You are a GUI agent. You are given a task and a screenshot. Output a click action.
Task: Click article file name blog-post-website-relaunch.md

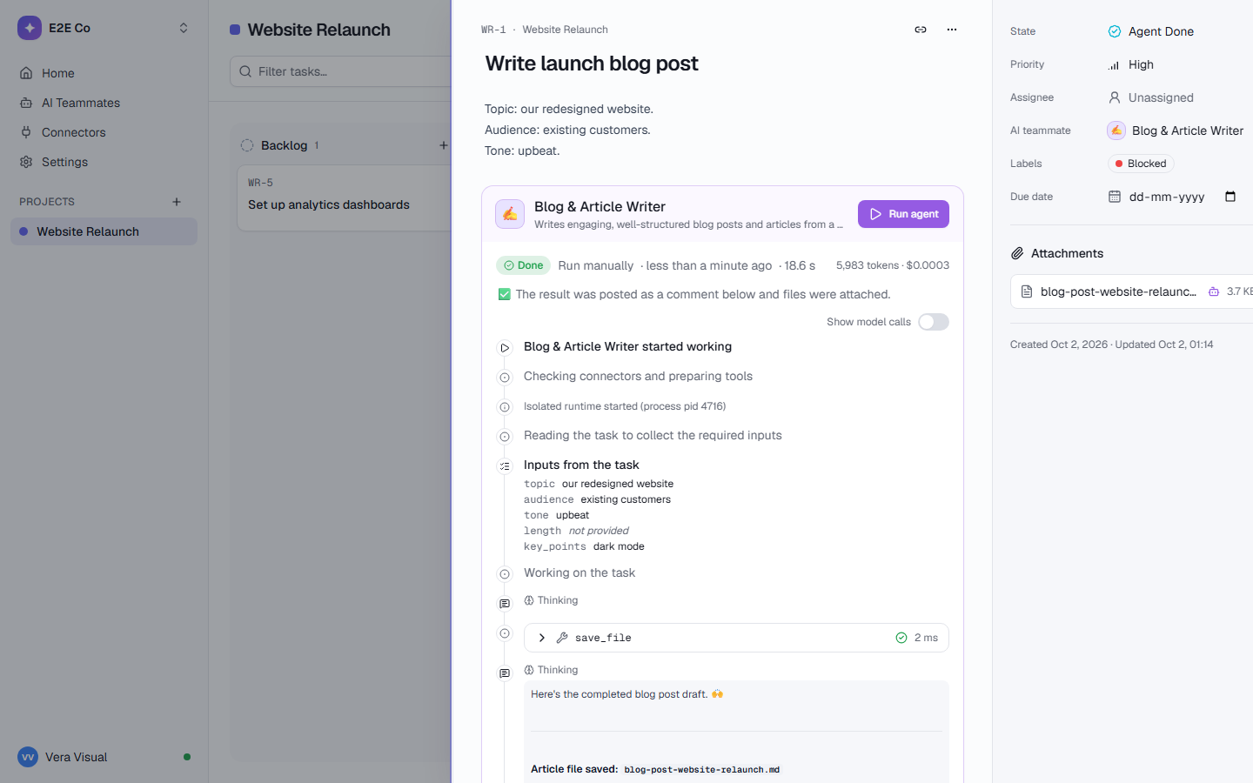coord(701,769)
